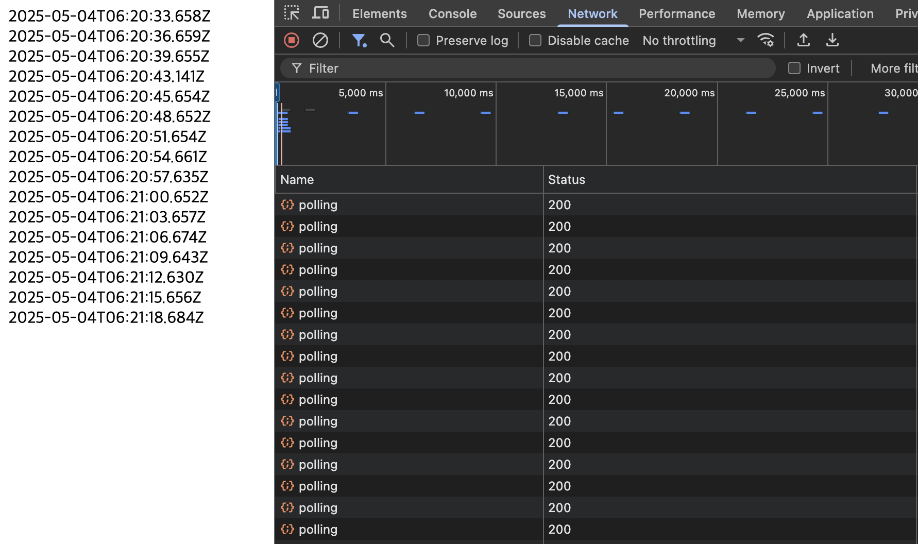Viewport: 918px width, 544px height.
Task: Open the No throttling dropdown
Action: [x=693, y=40]
